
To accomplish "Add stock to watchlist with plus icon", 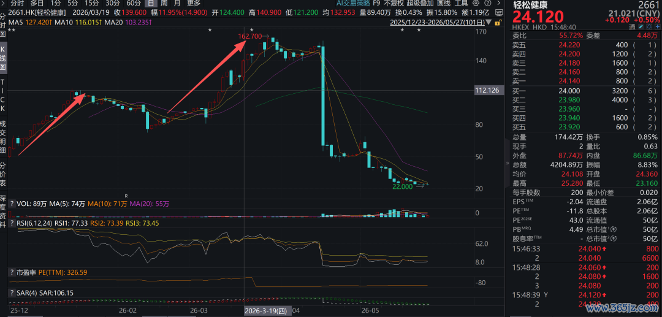I will [x=658, y=26].
